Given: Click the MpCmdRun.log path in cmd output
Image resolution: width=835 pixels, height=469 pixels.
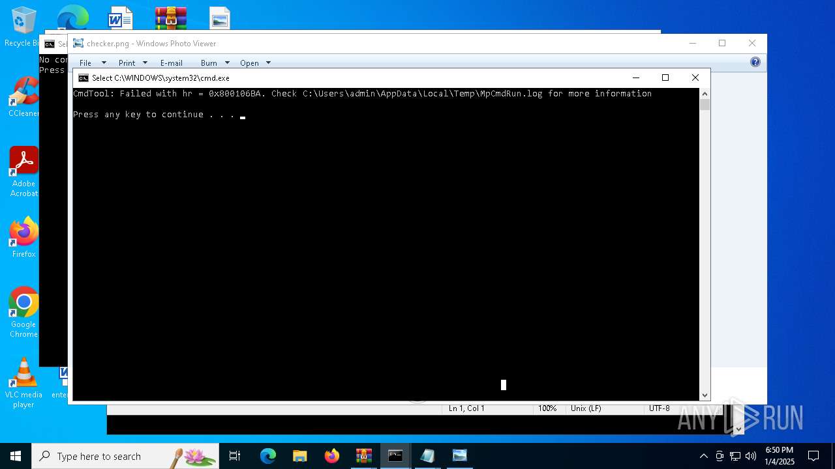Looking at the screenshot, I should coord(422,94).
